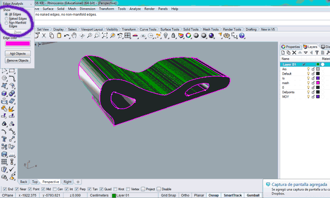The height and width of the screenshot is (198, 330).
Task: Select the Naked Edges radio button
Action: tap(6, 19)
